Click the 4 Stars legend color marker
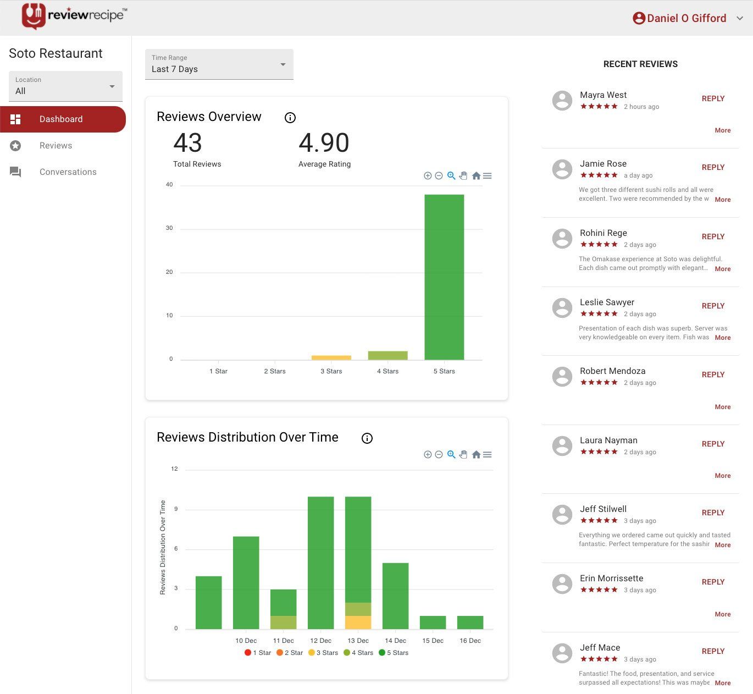The image size is (753, 694). tap(347, 653)
